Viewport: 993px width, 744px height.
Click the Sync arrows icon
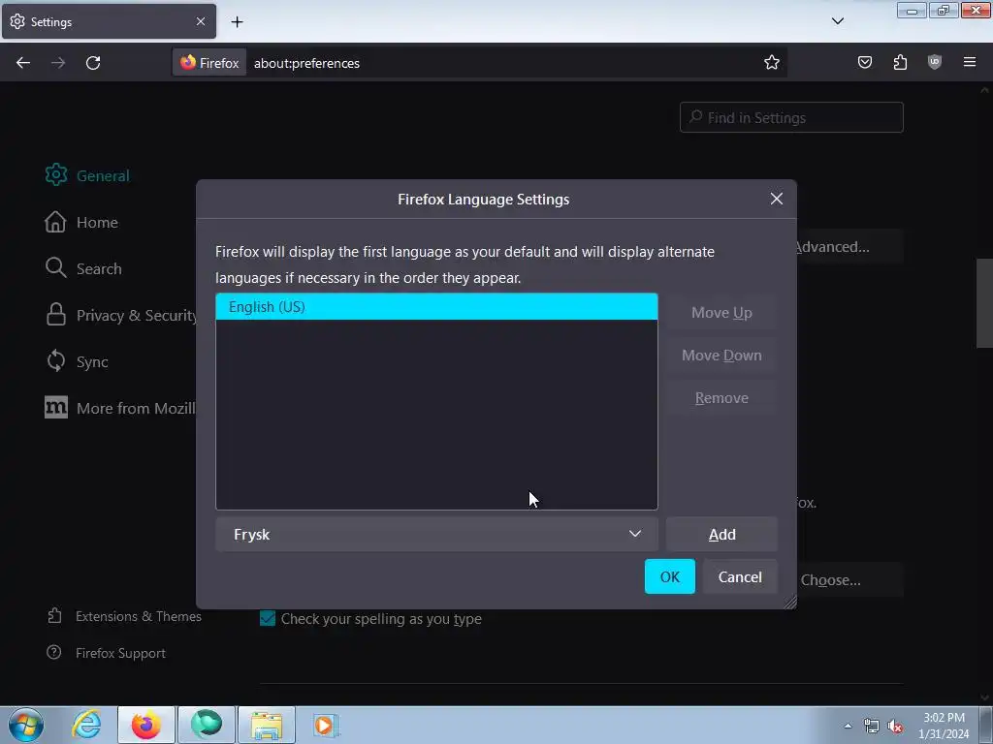click(55, 361)
